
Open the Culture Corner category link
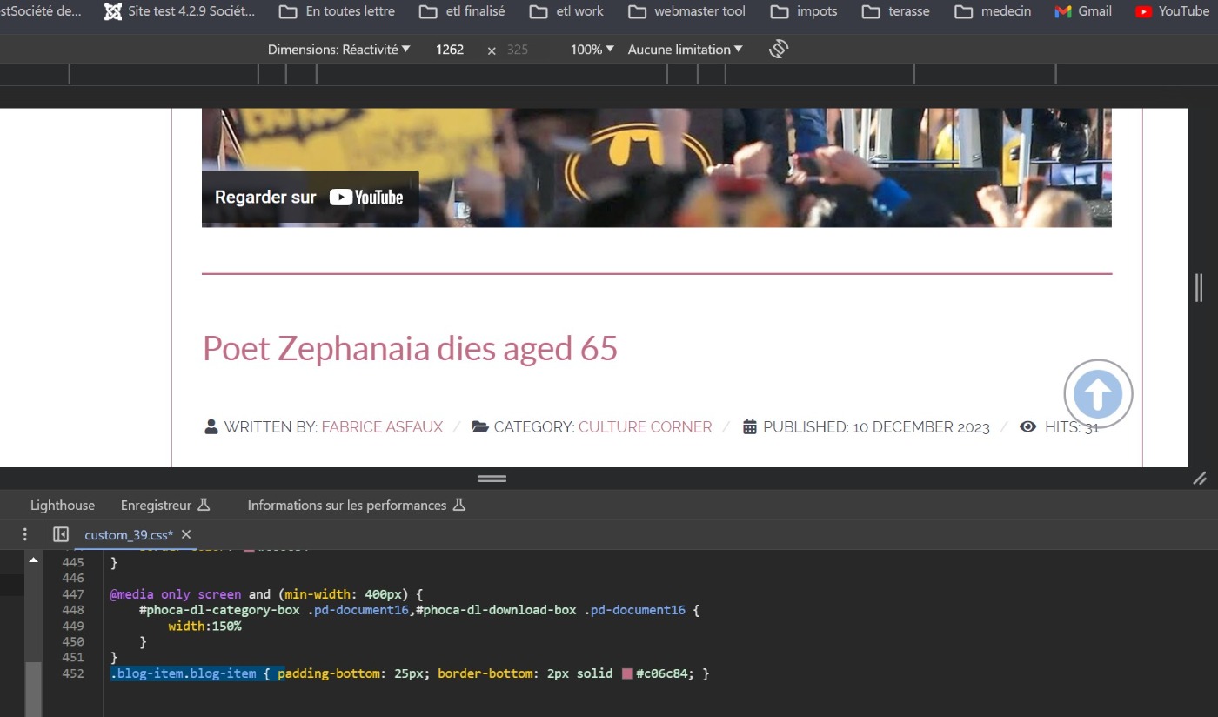645,426
